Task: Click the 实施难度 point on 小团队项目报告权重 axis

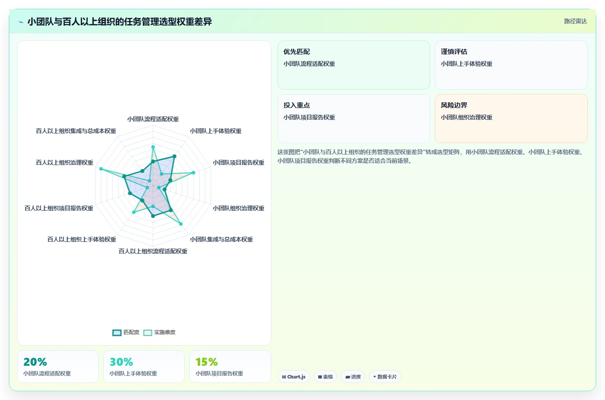Action: point(193,173)
